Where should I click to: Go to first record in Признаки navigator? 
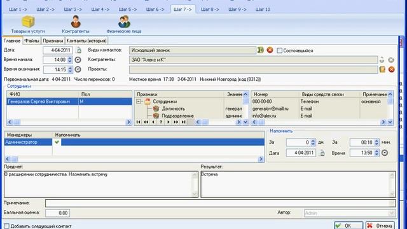tap(139, 122)
